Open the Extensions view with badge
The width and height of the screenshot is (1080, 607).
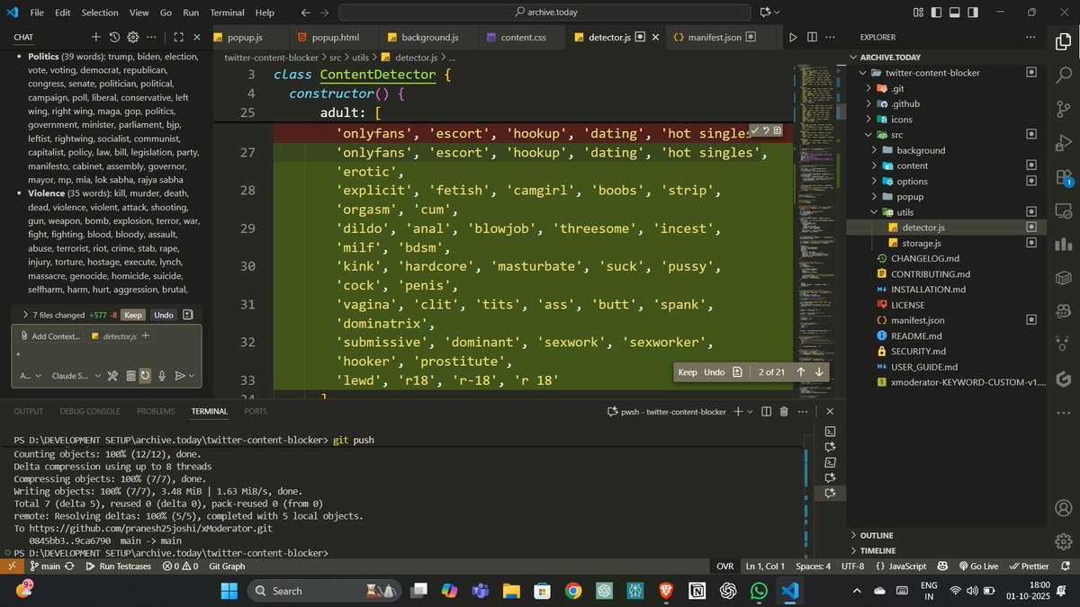tap(1063, 176)
